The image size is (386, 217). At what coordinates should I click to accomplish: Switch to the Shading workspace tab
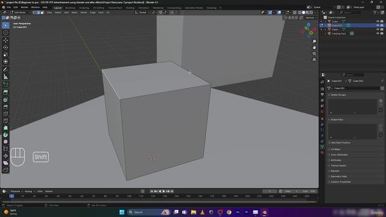[130, 8]
